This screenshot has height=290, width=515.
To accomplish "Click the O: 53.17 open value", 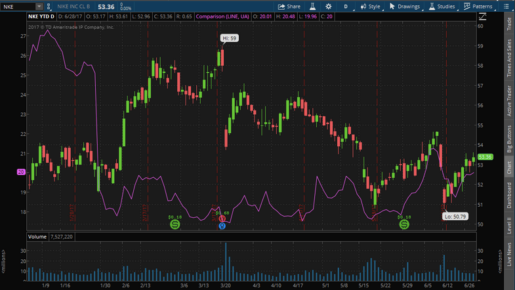I will pos(96,16).
